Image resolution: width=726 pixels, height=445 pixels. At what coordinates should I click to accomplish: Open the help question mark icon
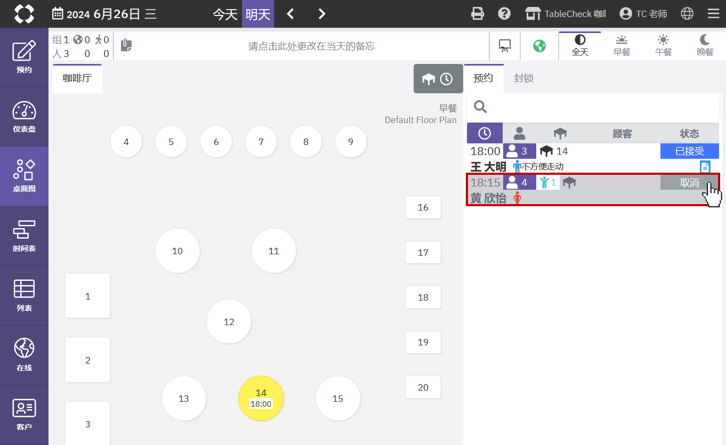coord(504,14)
